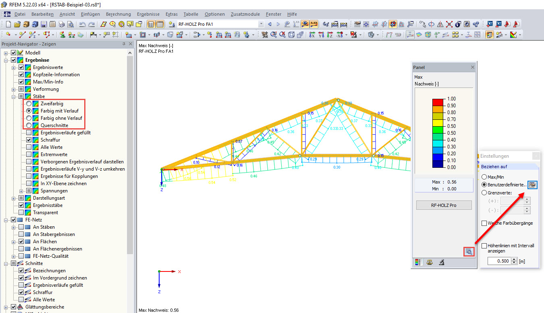Open the panel settings magnifier icon
Image resolution: width=544 pixels, height=313 pixels.
pyautogui.click(x=469, y=252)
